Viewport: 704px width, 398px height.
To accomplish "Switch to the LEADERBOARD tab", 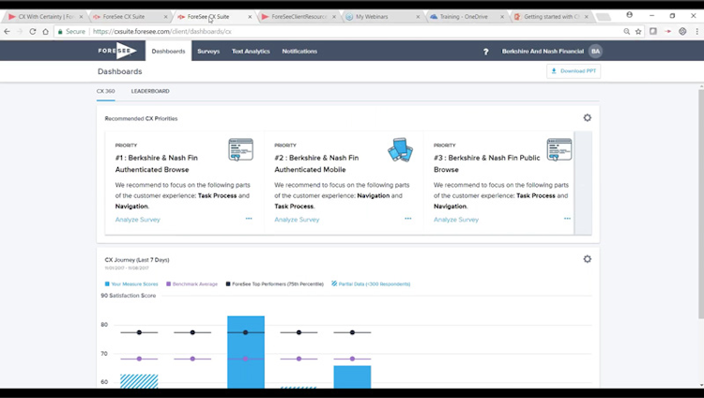I will 150,91.
